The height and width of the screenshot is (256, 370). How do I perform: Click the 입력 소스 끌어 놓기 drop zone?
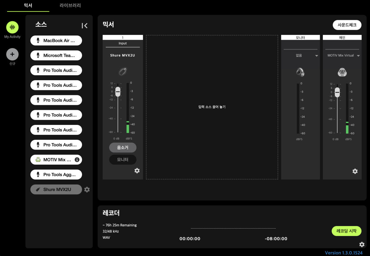click(x=212, y=107)
